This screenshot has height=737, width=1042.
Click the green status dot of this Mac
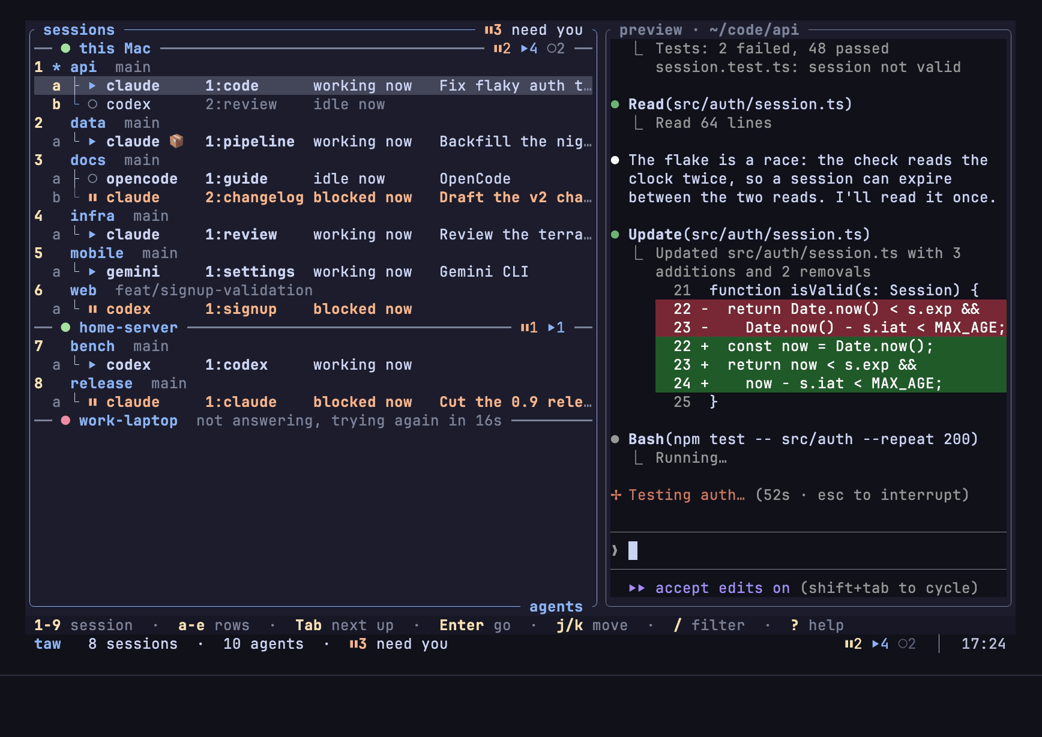pos(65,49)
